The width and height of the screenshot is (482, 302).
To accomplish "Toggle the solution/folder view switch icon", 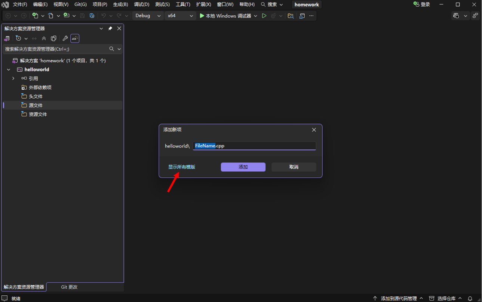I will pos(7,38).
